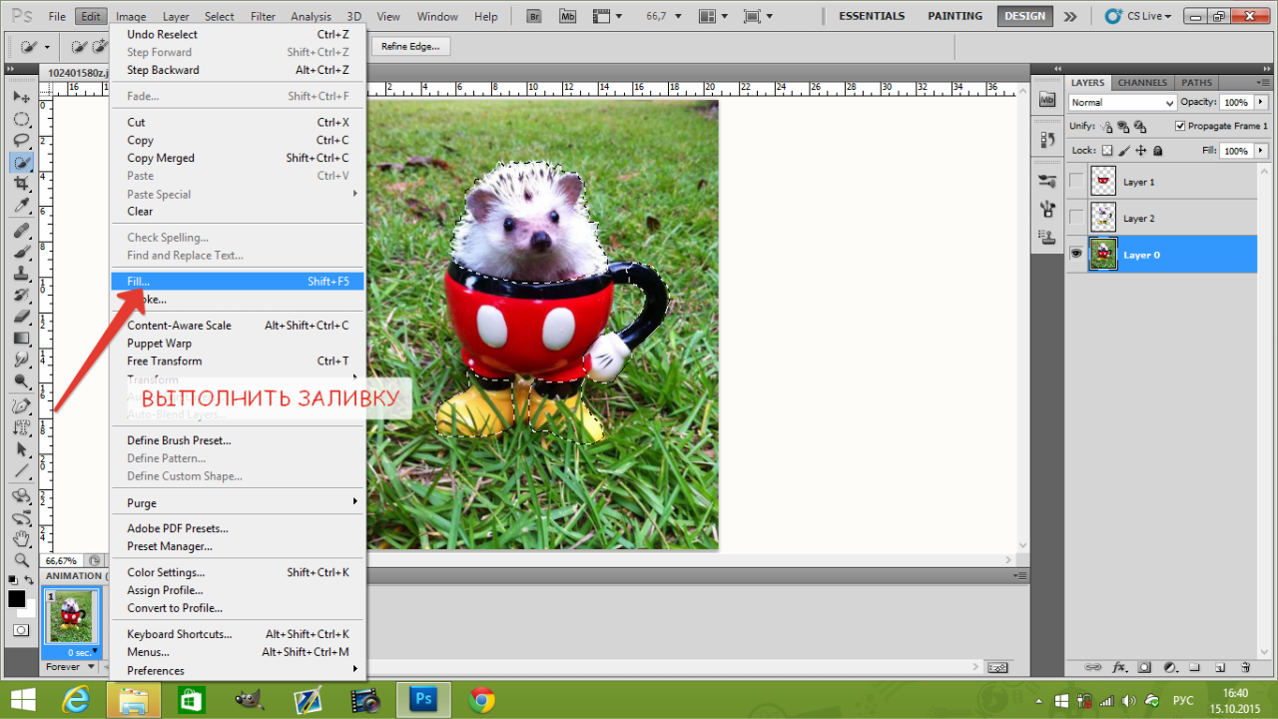
Task: Uncheck the Propagate Frame 1 checkbox
Action: [x=1180, y=126]
